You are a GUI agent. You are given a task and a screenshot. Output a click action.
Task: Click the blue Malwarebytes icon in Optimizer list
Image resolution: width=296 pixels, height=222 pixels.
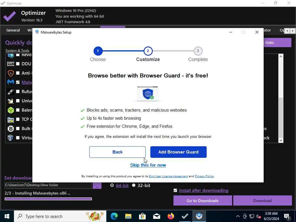[x=11, y=82]
